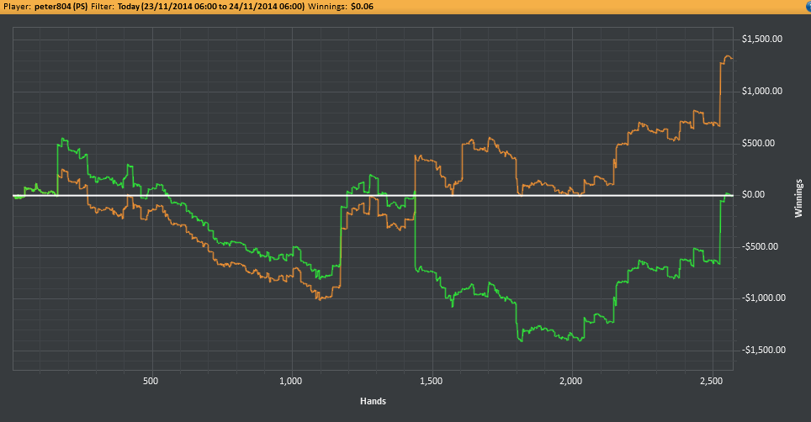This screenshot has height=422, width=811.
Task: Click the 2,000 hands tick label
Action: tap(571, 381)
